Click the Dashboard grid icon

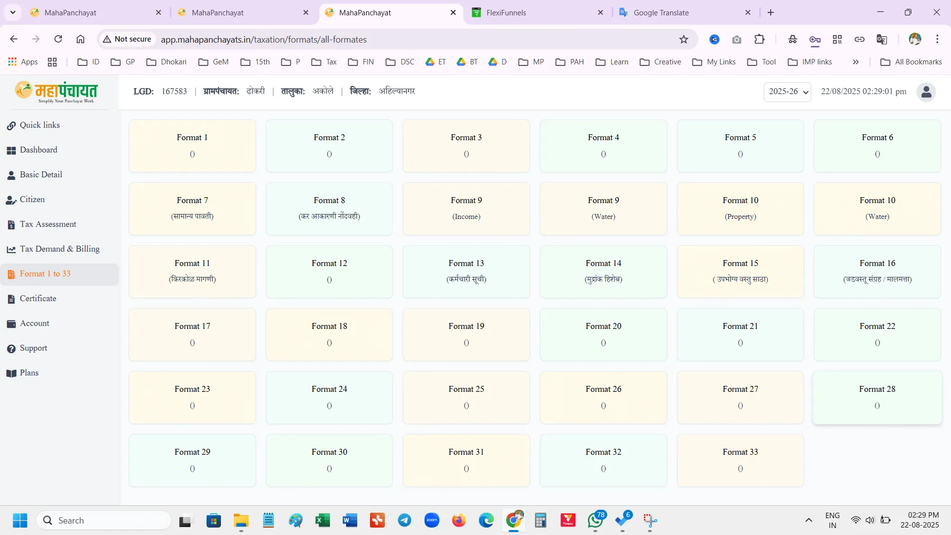point(11,151)
